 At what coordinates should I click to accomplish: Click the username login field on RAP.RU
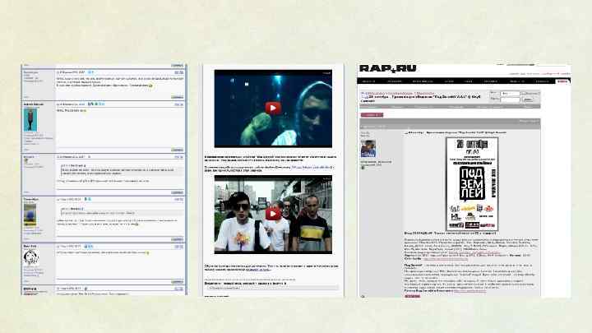tap(510, 93)
